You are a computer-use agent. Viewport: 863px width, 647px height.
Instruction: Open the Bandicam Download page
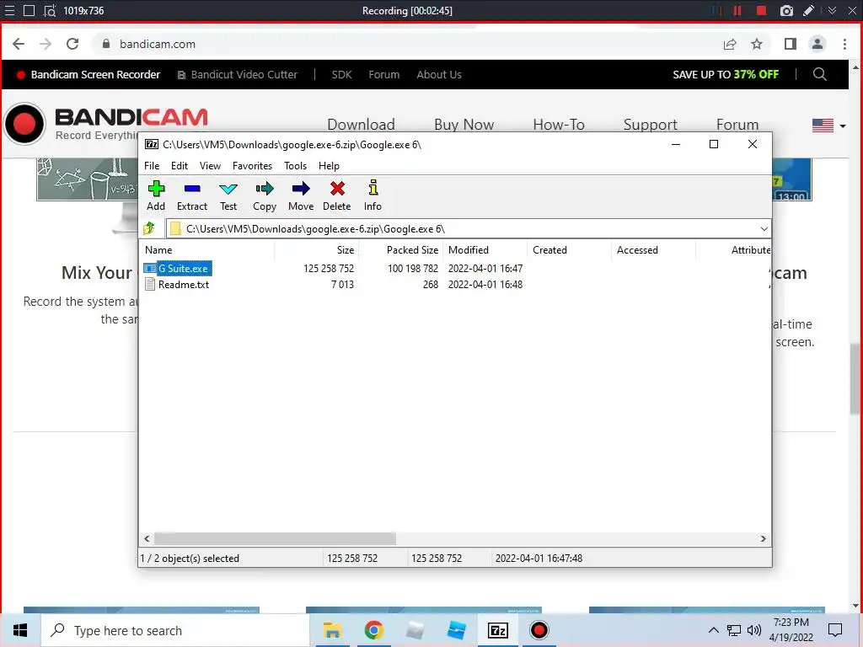361,125
